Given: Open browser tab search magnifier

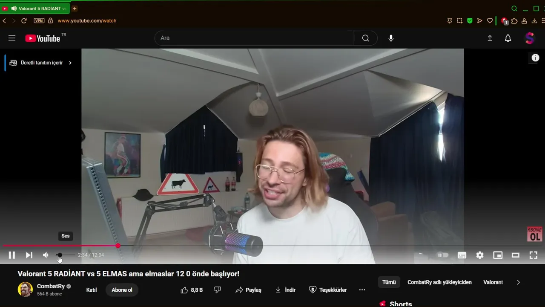Looking at the screenshot, I should [514, 9].
